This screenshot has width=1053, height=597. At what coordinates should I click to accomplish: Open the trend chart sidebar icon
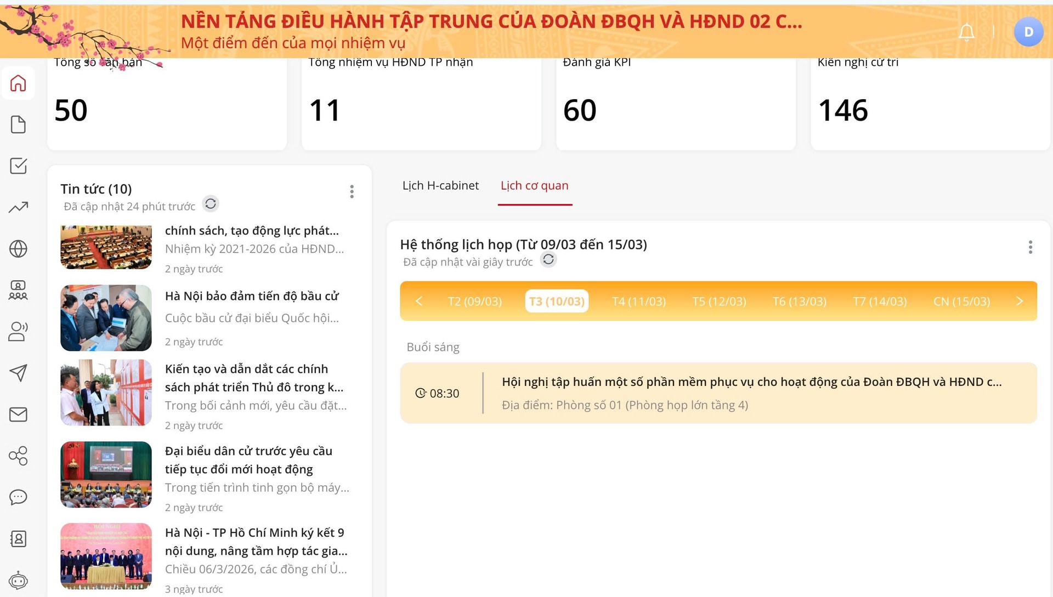pos(18,207)
